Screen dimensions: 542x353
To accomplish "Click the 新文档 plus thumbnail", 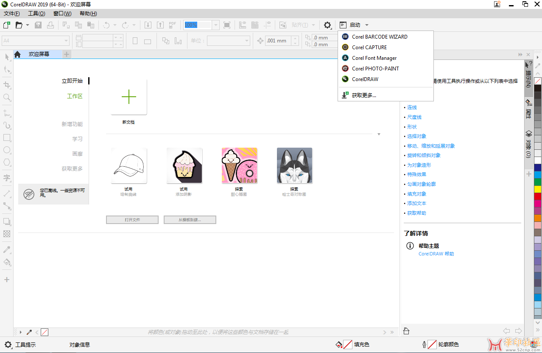I will (x=129, y=97).
